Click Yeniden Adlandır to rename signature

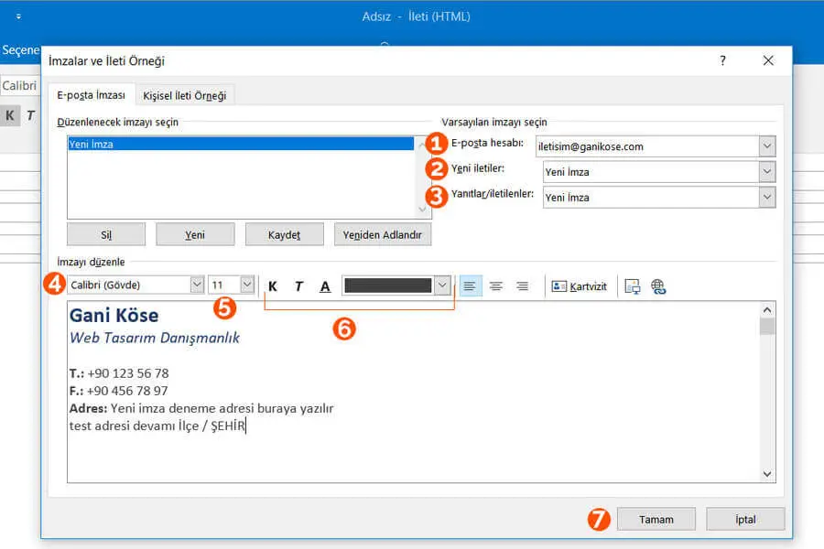[383, 235]
